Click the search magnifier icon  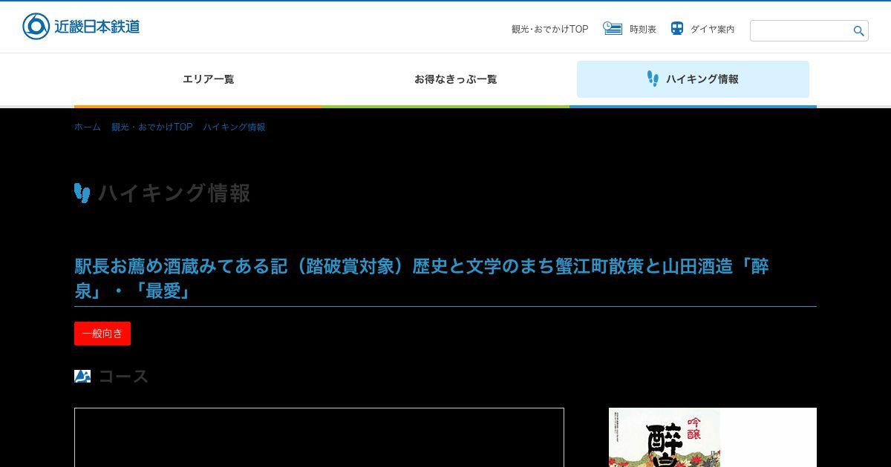pyautogui.click(x=859, y=30)
